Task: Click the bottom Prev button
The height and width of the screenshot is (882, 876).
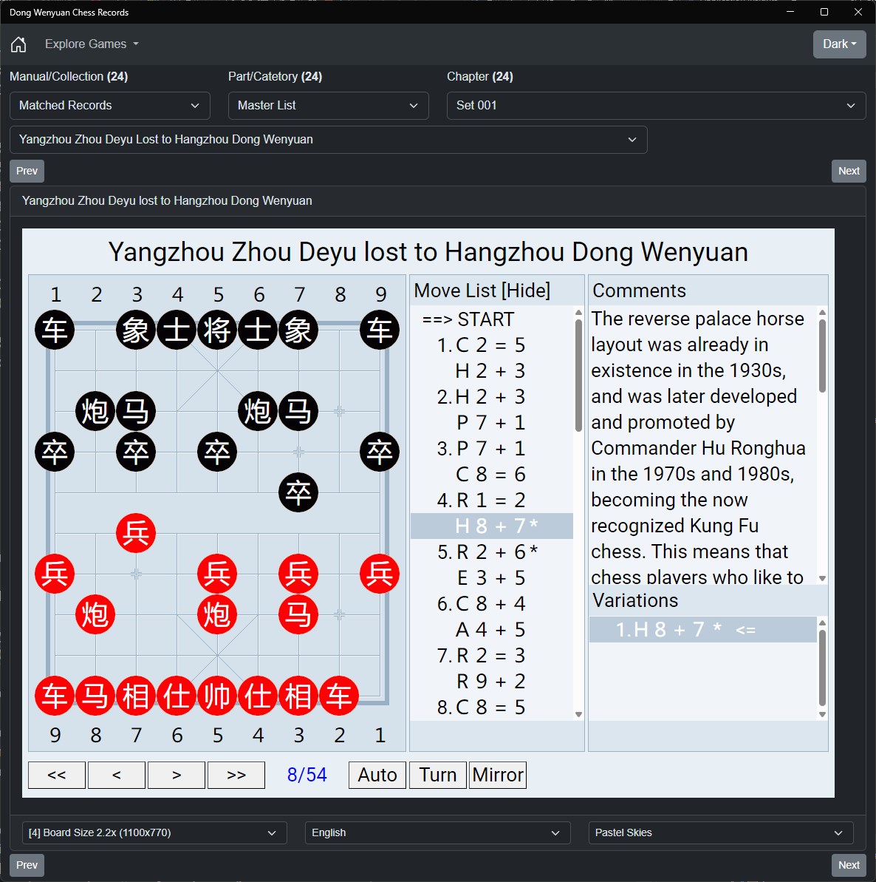Action: tap(27, 865)
